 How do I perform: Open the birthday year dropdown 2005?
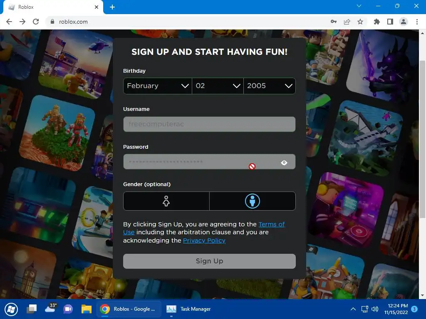(x=270, y=86)
